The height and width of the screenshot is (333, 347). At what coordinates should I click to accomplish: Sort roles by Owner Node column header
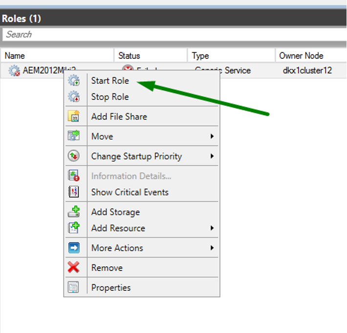[311, 55]
